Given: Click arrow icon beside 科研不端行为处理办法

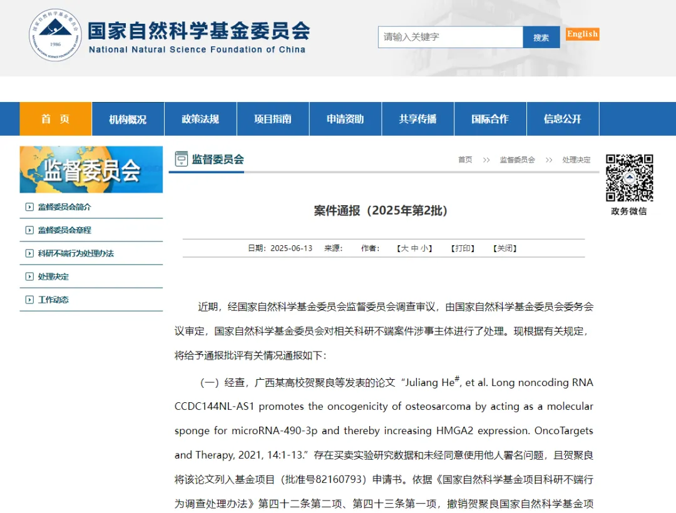Looking at the screenshot, I should [x=29, y=253].
